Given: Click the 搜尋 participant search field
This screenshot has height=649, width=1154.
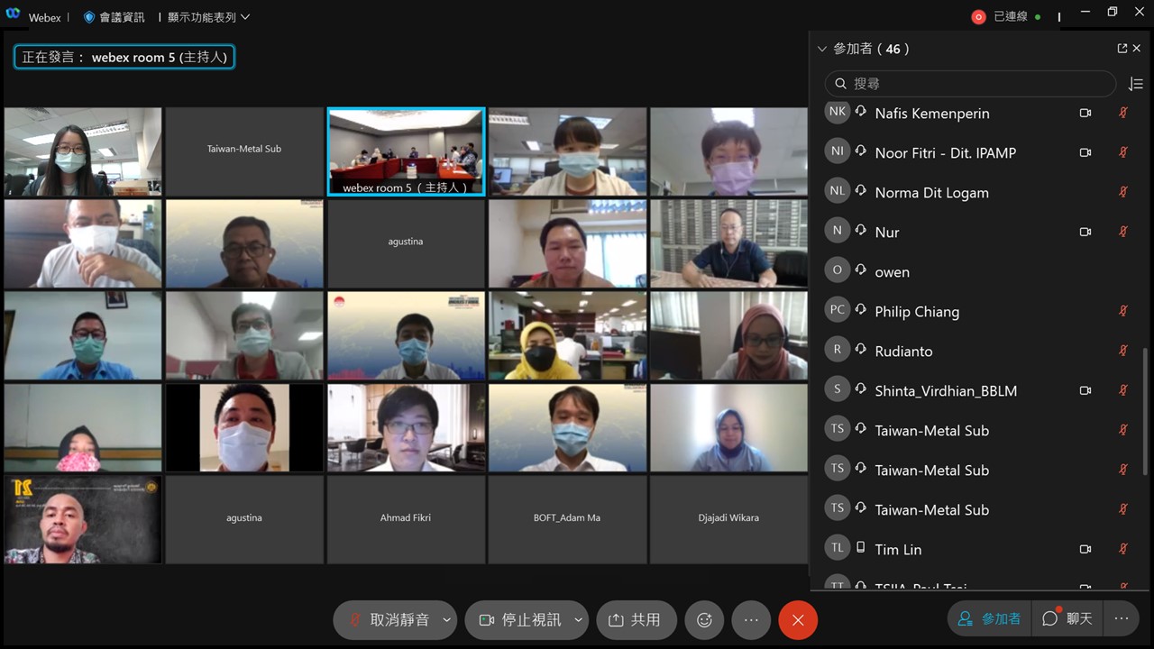Looking at the screenshot, I should pyautogui.click(x=970, y=84).
